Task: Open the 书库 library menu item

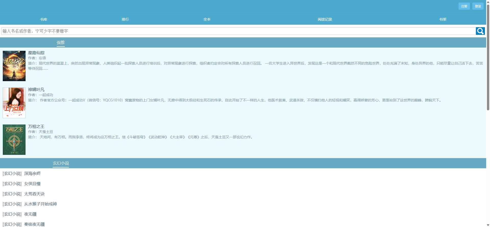Action: 43,19
